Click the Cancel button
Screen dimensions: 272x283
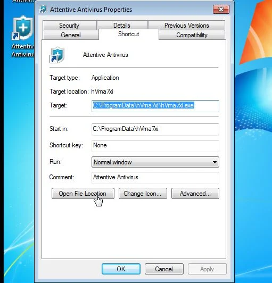pyautogui.click(x=164, y=269)
